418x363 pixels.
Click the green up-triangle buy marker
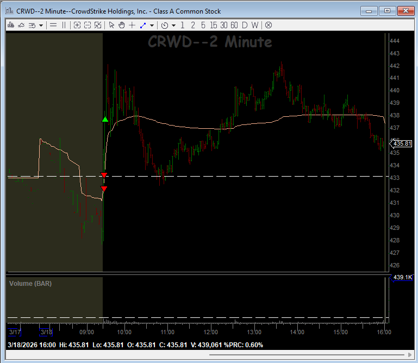click(x=105, y=120)
